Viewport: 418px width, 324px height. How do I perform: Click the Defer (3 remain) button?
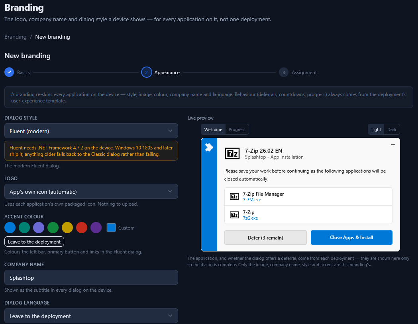[x=265, y=238]
